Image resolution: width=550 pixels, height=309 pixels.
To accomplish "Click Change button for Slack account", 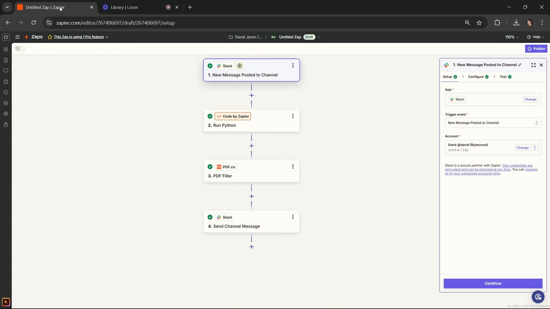I will coord(522,148).
